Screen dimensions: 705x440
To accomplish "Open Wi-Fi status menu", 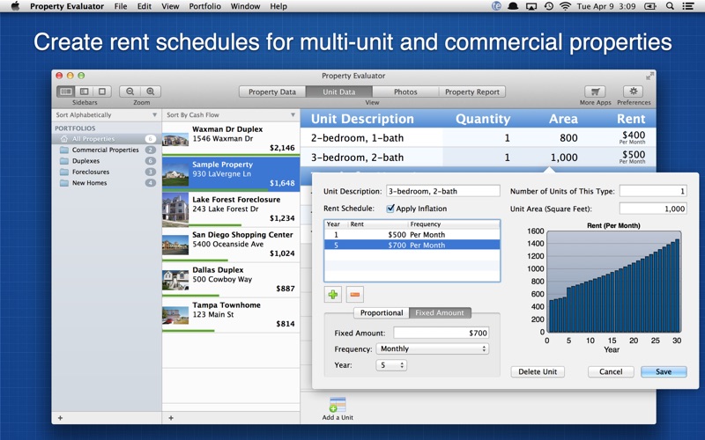I will click(x=565, y=6).
